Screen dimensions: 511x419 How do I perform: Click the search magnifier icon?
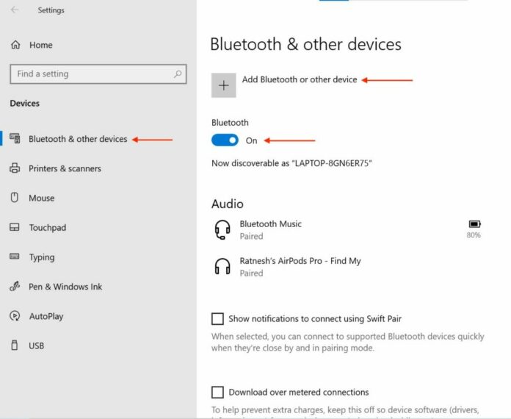(178, 74)
